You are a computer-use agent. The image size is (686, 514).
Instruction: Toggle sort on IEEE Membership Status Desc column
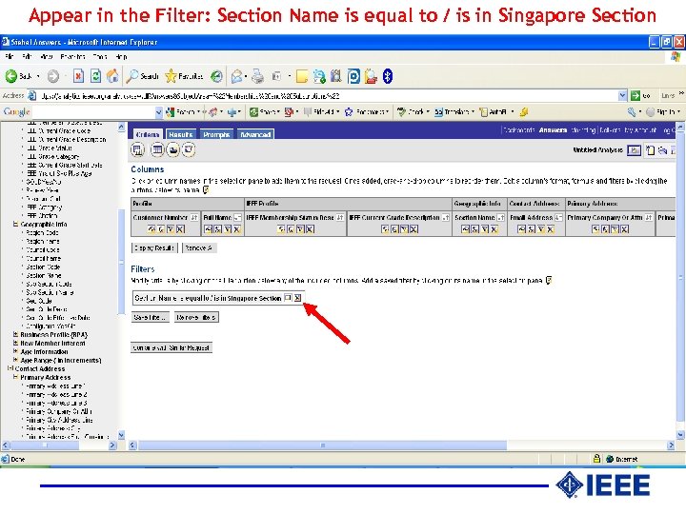coord(339,217)
